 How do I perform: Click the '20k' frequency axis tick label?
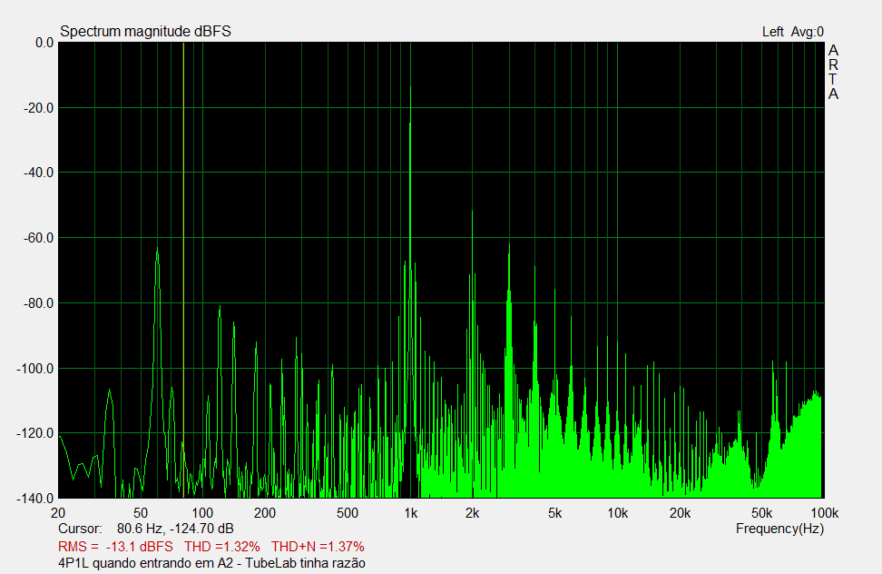(680, 513)
